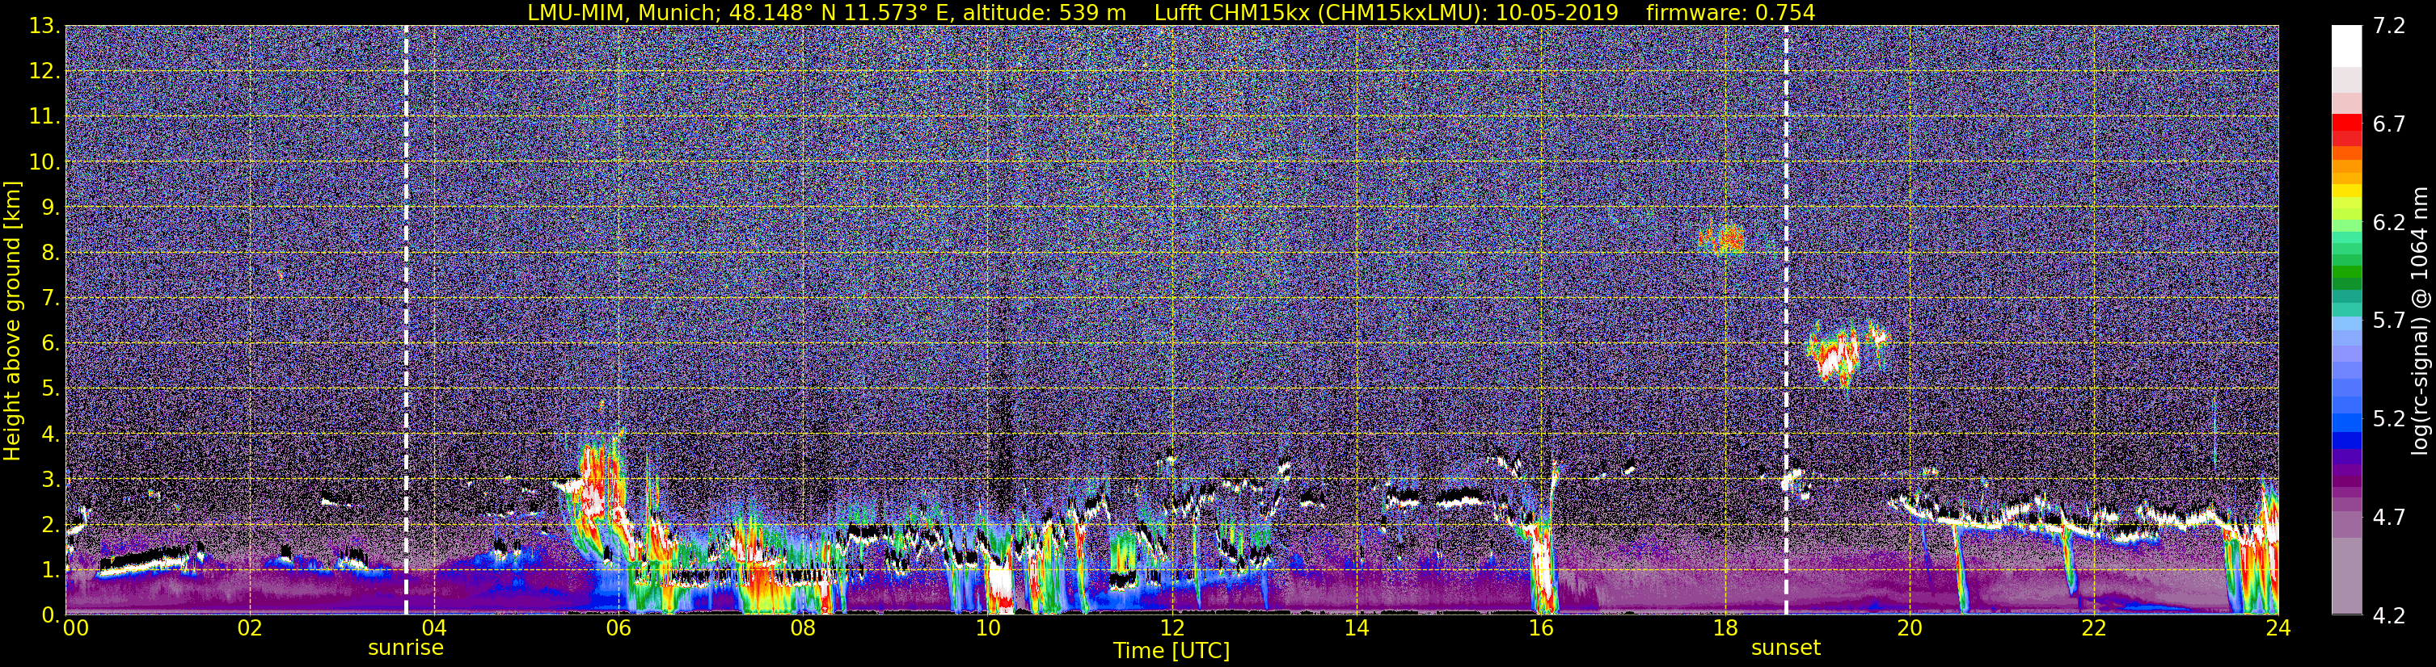Screen dimensions: 2436x667
Task: Click the height axis tick '13.'
Action: click(x=44, y=26)
